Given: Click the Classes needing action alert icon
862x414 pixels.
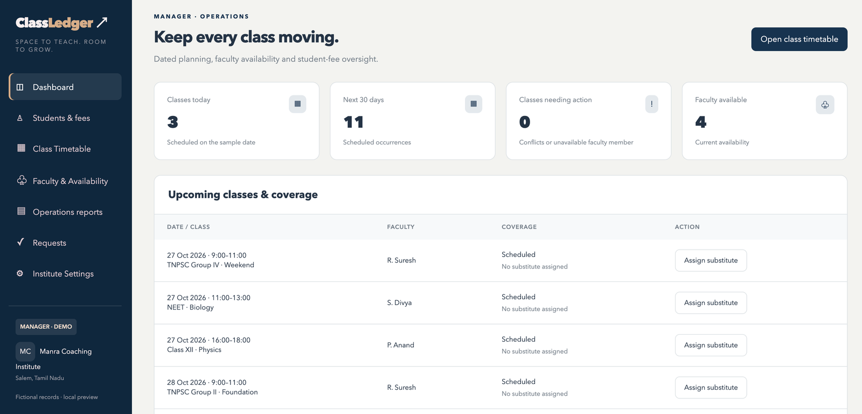Looking at the screenshot, I should 652,104.
